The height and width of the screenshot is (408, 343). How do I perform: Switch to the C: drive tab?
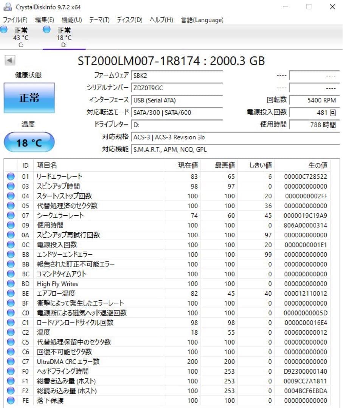[x=21, y=38]
